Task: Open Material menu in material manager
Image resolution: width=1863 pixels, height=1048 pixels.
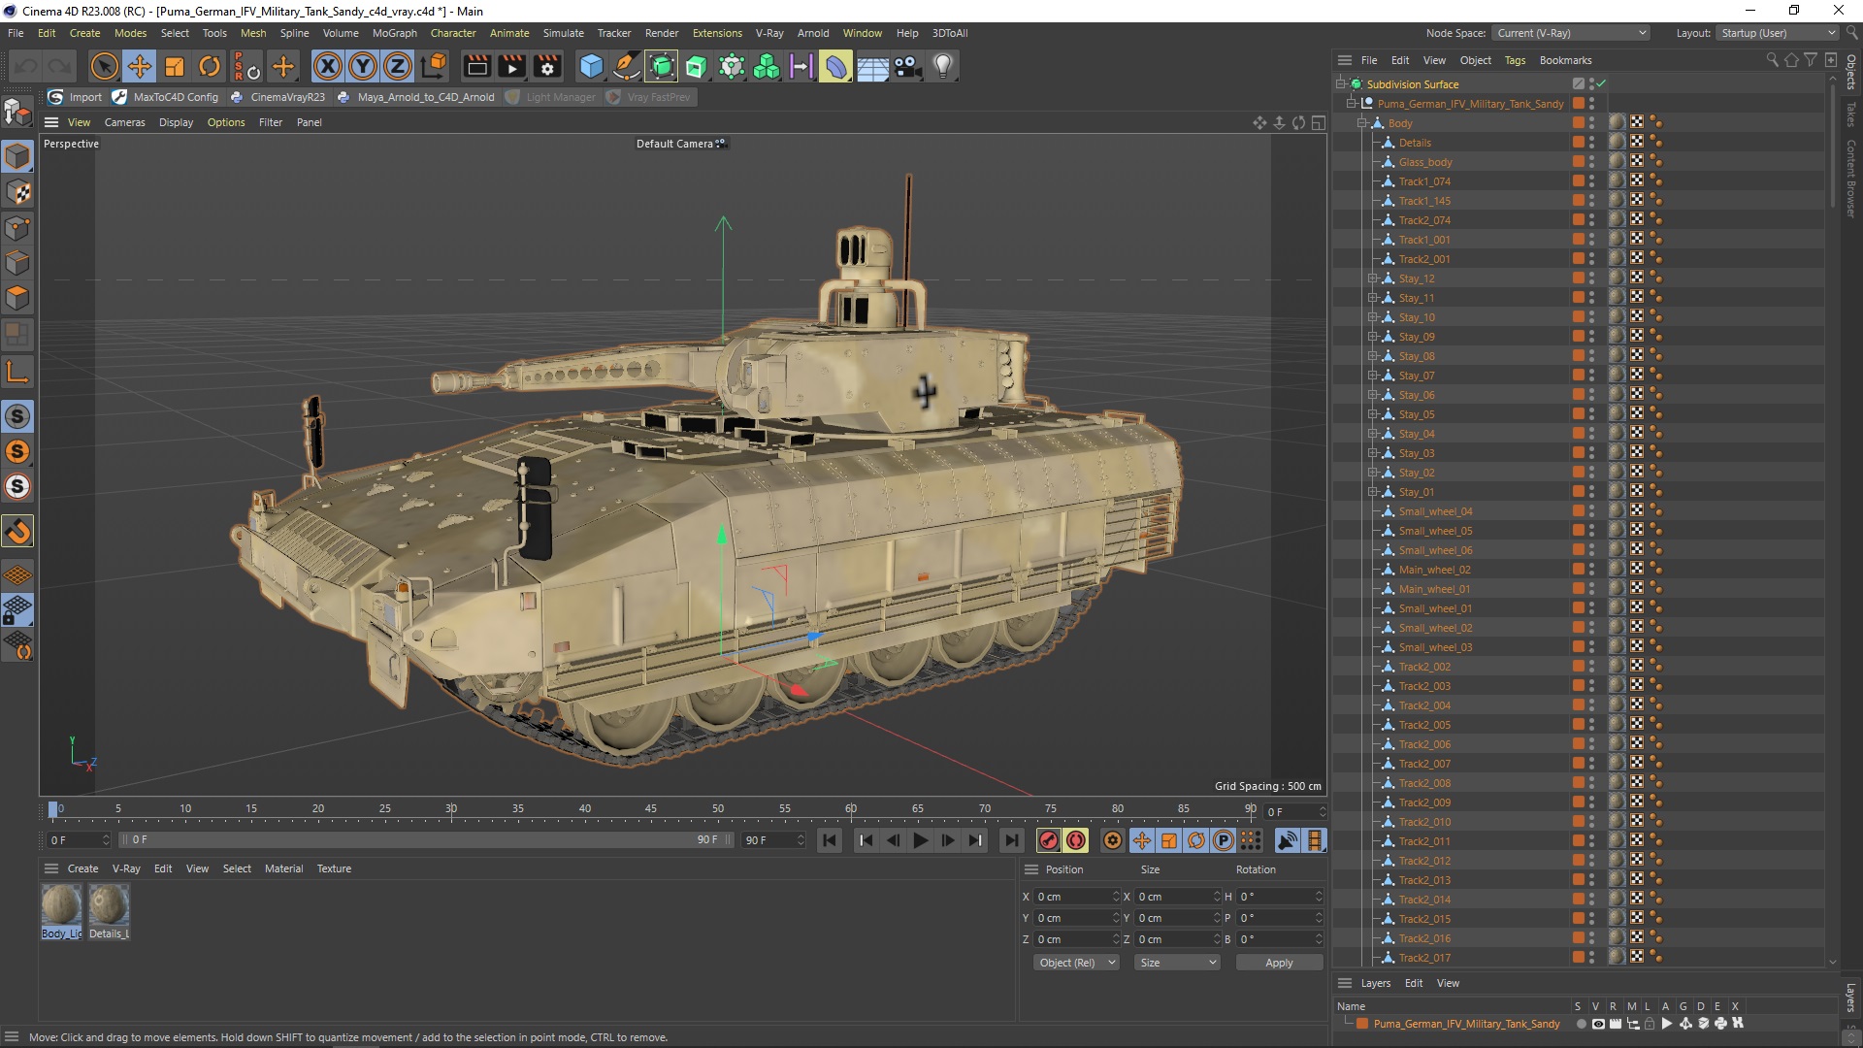Action: click(283, 868)
